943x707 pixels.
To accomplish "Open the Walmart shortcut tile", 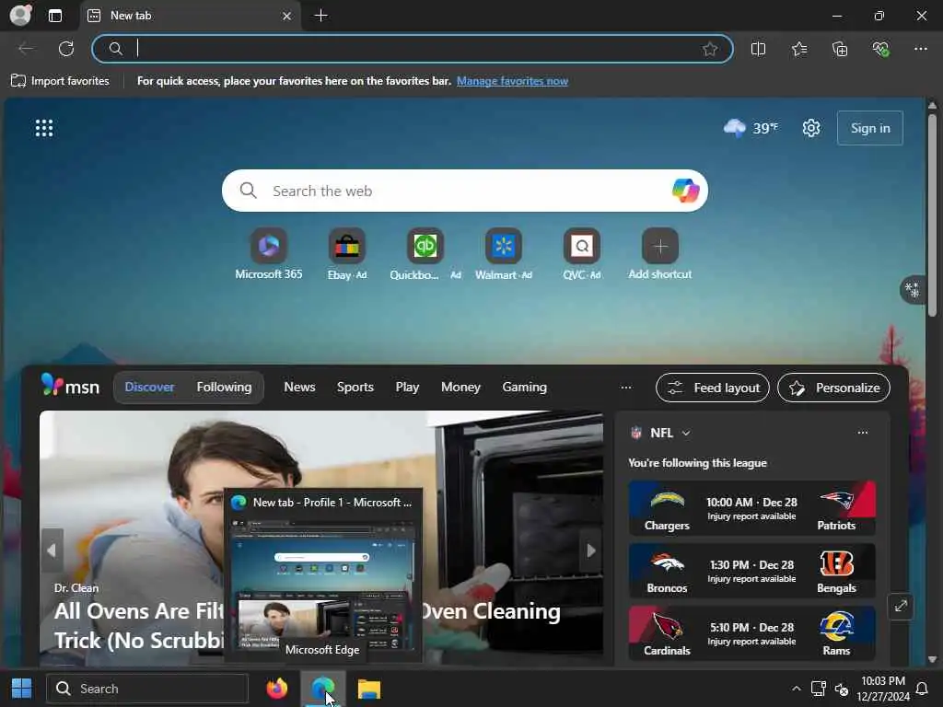I will pos(504,254).
